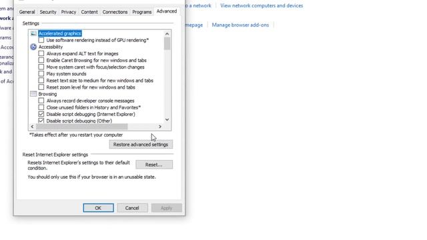Select the Content tab

click(89, 12)
